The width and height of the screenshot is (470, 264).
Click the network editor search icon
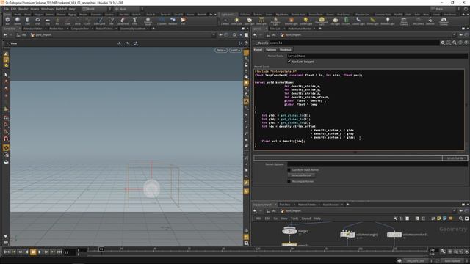[460, 219]
